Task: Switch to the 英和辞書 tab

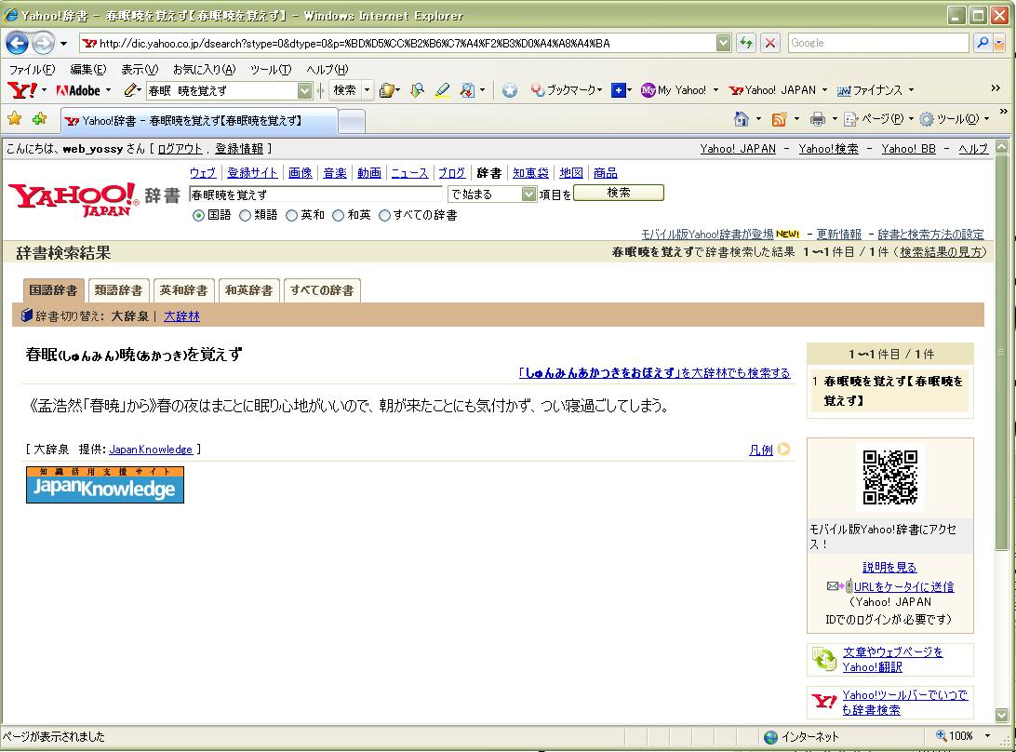Action: tap(184, 290)
